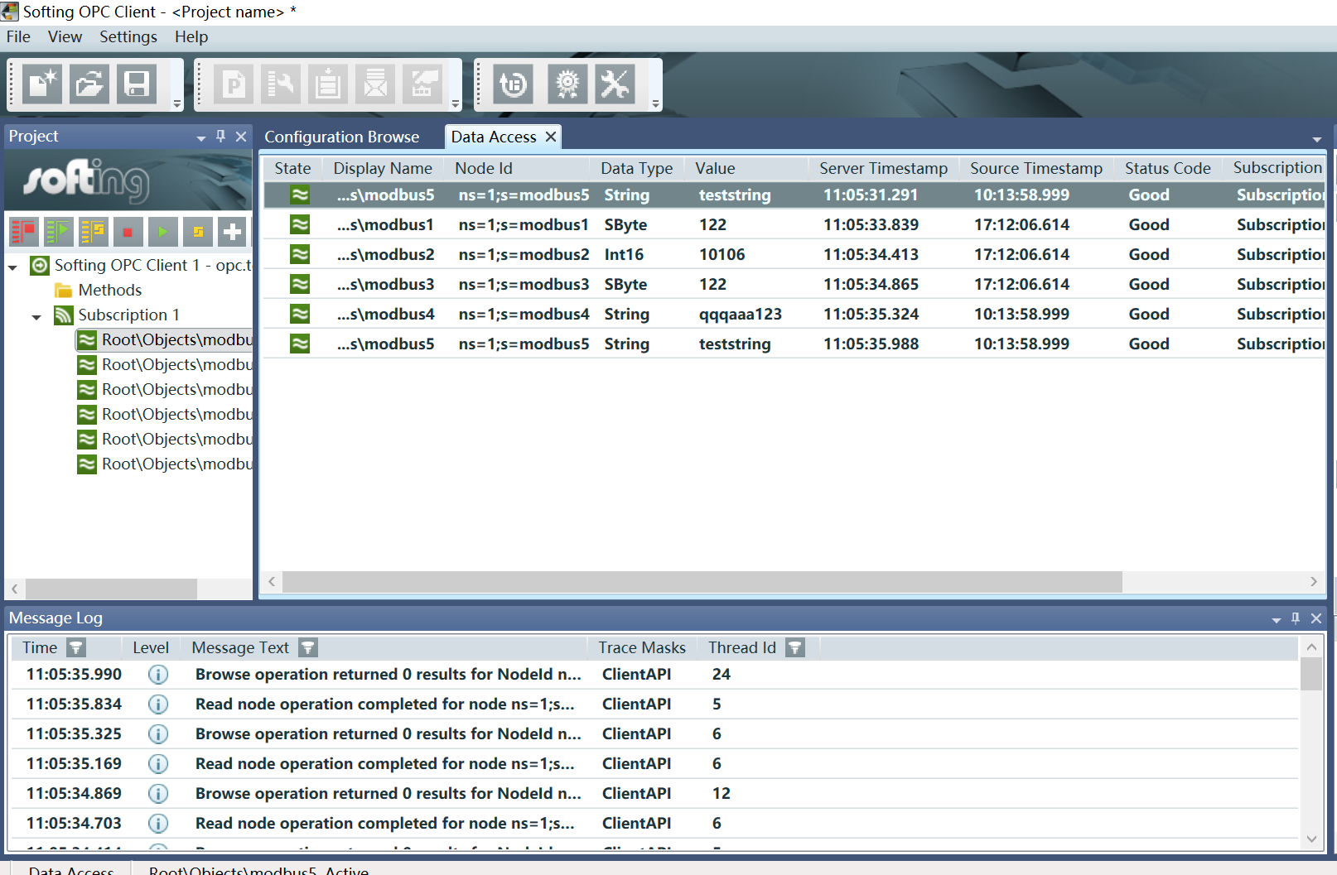Click the red tree disconnect-all icon

point(24,232)
